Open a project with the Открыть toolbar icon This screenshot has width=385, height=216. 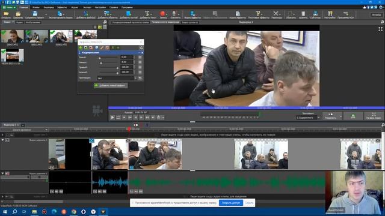click(6, 14)
